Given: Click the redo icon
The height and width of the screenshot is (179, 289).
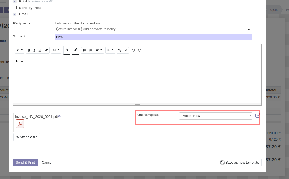Looking at the screenshot, I should coord(139,50).
